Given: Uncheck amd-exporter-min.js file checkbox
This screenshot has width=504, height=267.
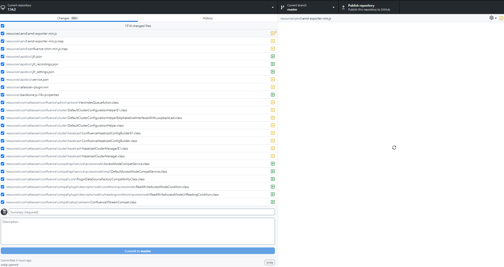Looking at the screenshot, I should pos(2,33).
